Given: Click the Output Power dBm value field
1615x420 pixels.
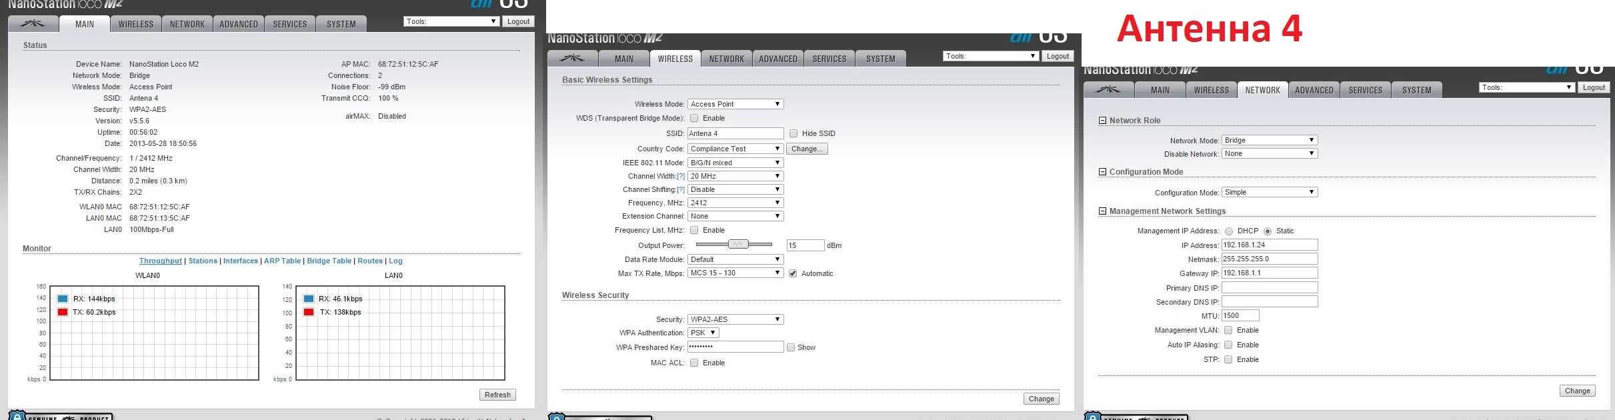Looking at the screenshot, I should pos(805,245).
